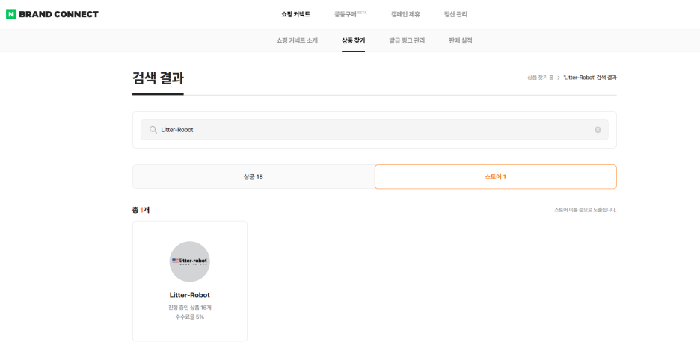Click the BRAND CONNECT wordmark
Screen dimensions: 700x354
(58, 14)
